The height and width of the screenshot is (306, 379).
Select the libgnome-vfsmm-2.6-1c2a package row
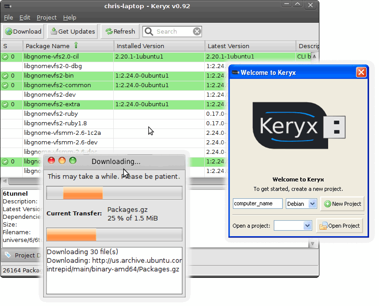tap(114, 133)
